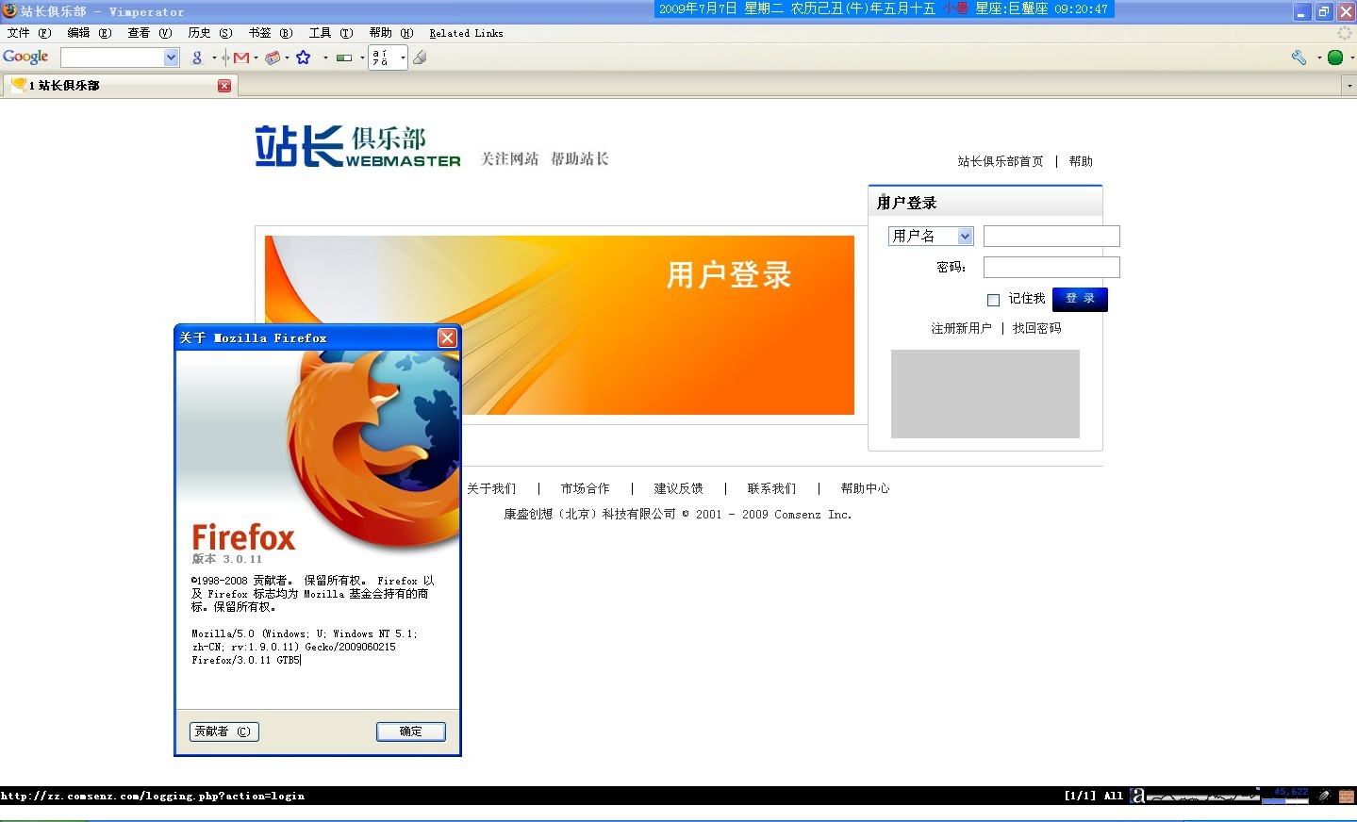The width and height of the screenshot is (1357, 822).
Task: Open the 帮助 (H) menu
Action: tap(391, 33)
